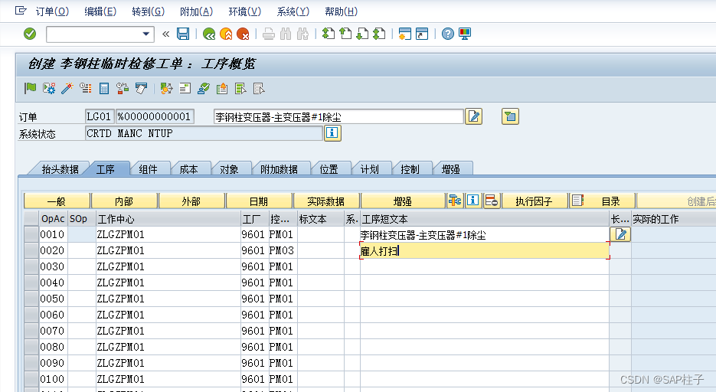Click the green Back icon
This screenshot has height=392, width=716.
point(209,34)
